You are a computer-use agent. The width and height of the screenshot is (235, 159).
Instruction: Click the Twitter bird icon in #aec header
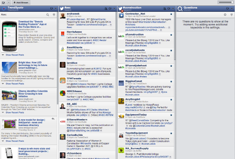coord(62,8)
